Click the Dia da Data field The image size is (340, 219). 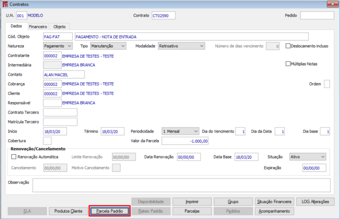point(280,132)
